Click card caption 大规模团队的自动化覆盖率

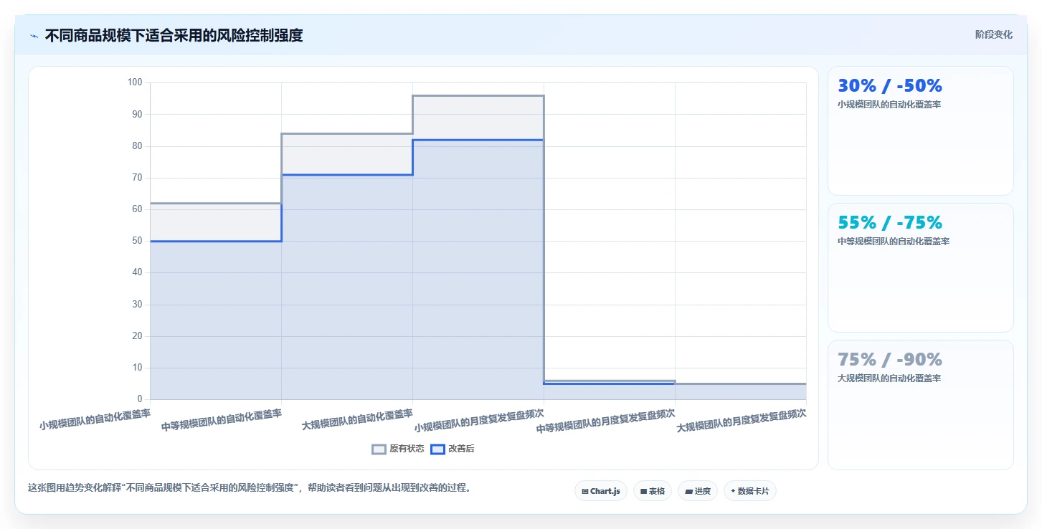[x=889, y=378]
